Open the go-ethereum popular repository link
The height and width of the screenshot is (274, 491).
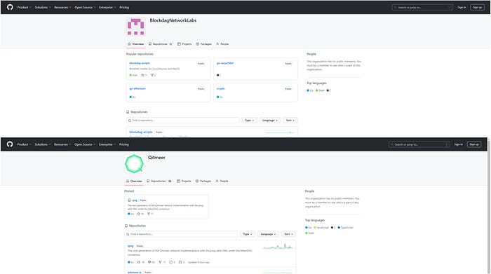(x=137, y=88)
